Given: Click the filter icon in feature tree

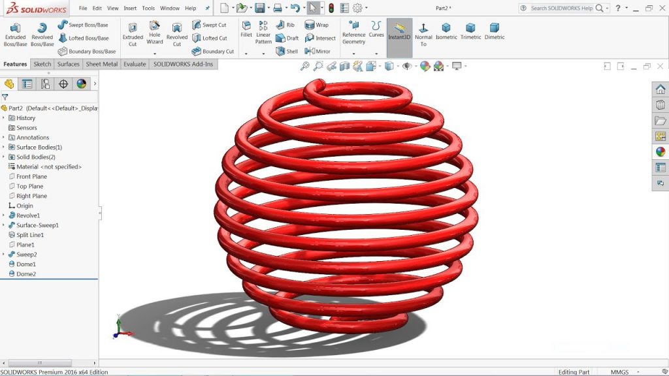Looking at the screenshot, I should 5,97.
